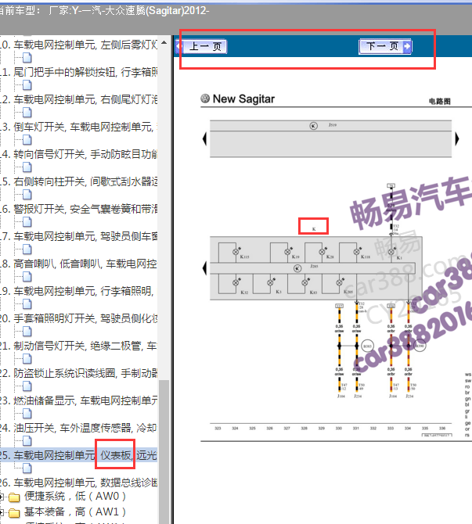
Task: Select tree item 10 车载电网控制单元, 左侧后雾灯
Action: (78, 45)
